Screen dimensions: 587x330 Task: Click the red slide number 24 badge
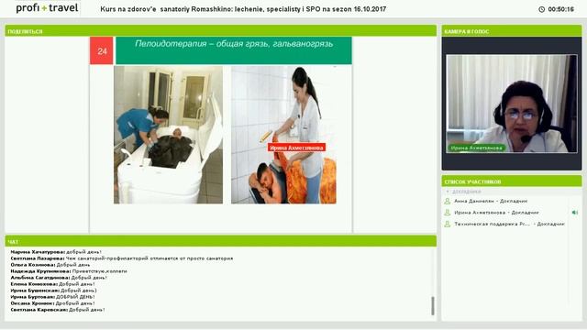coord(102,51)
